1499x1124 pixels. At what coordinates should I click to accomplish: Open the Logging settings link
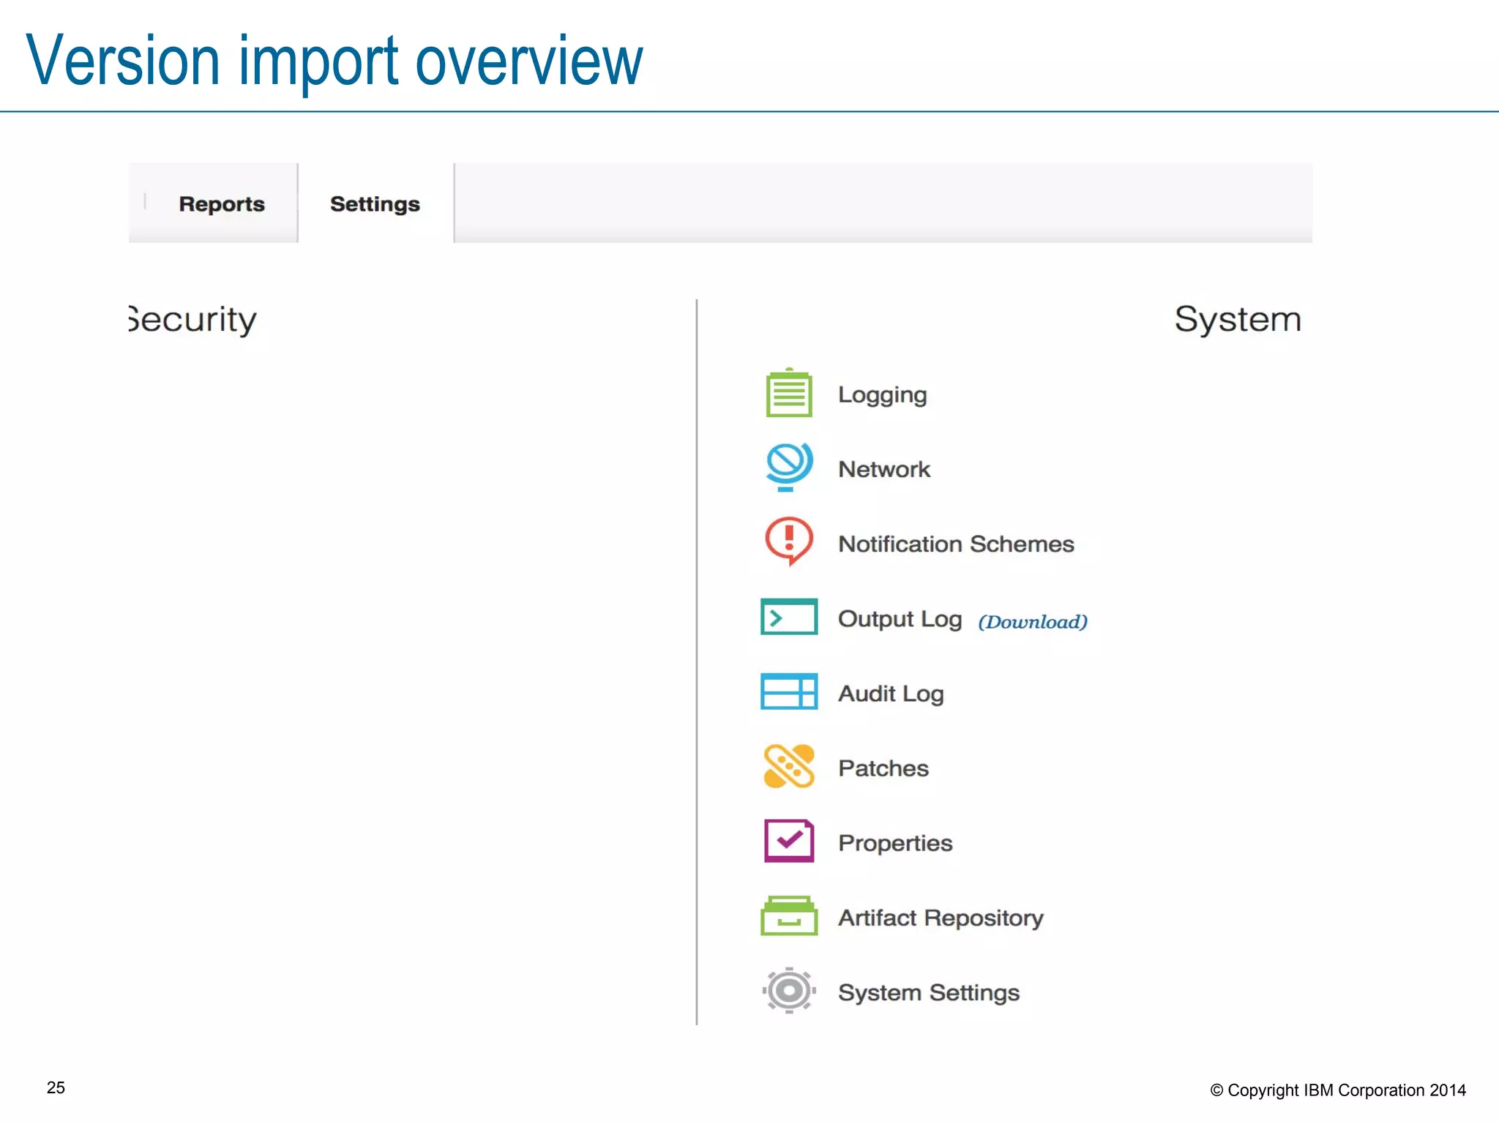tap(882, 395)
